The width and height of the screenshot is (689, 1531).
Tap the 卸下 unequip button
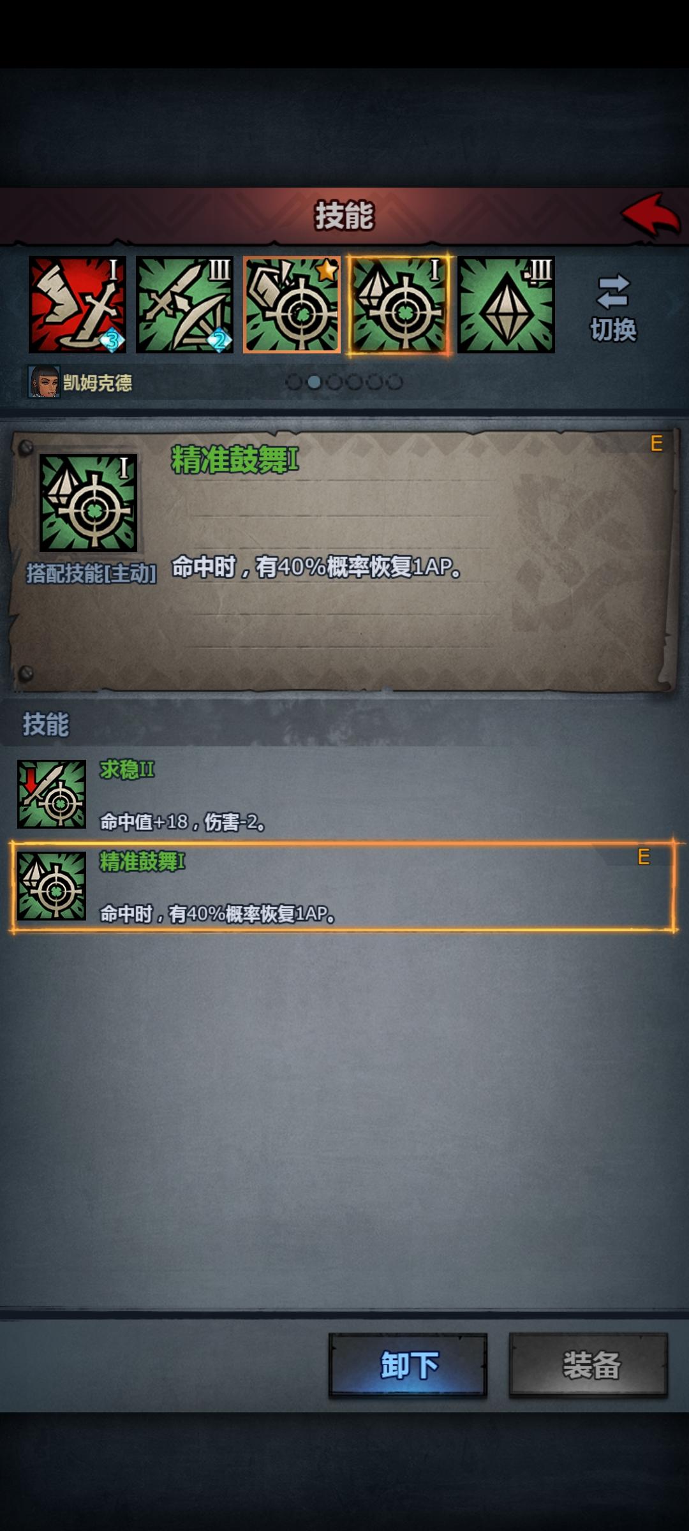pyautogui.click(x=408, y=1366)
